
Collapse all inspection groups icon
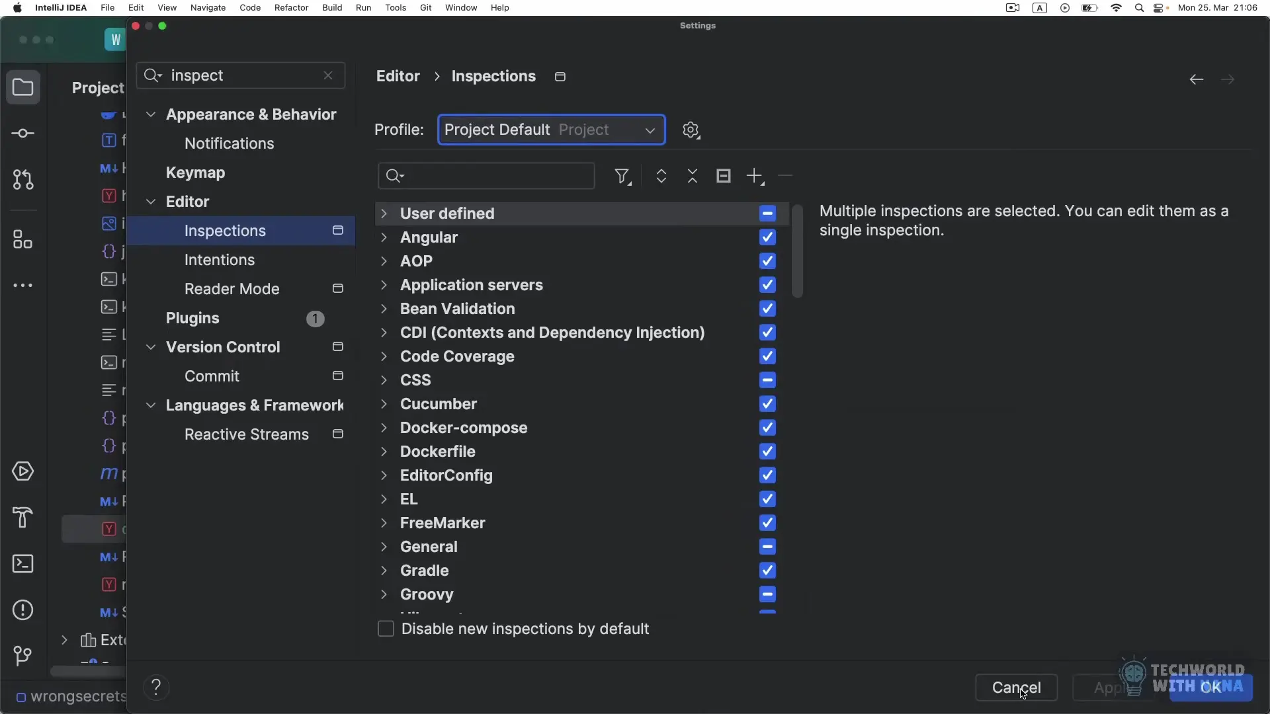(693, 176)
